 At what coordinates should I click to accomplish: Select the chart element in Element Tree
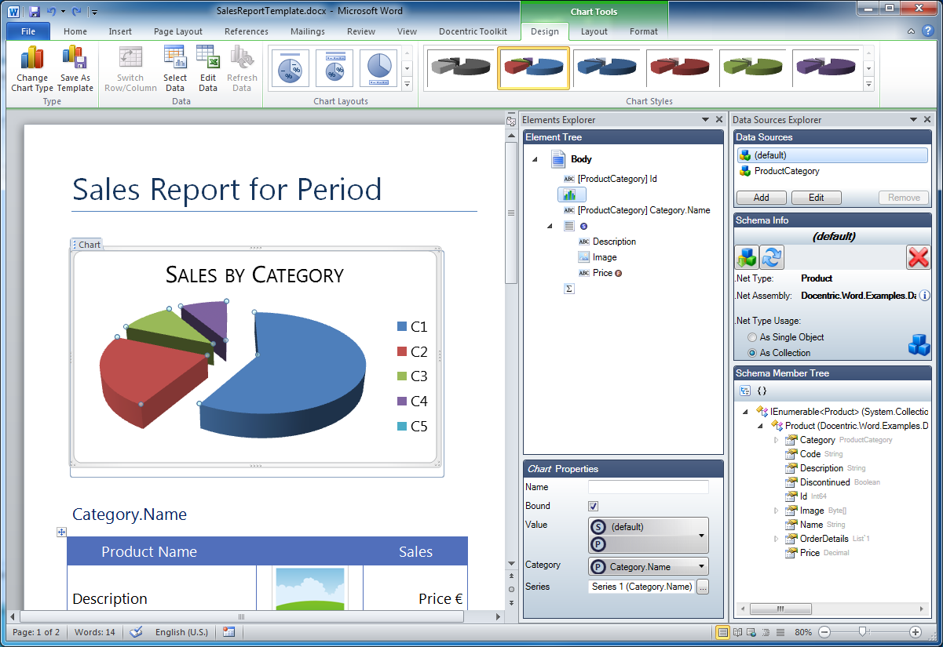569,194
